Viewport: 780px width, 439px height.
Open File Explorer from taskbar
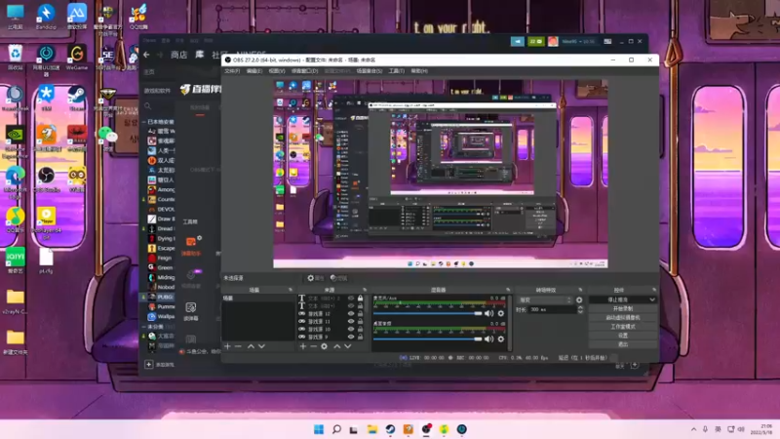[372, 429]
